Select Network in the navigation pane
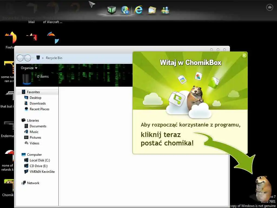277x208 pixels. coord(33,183)
